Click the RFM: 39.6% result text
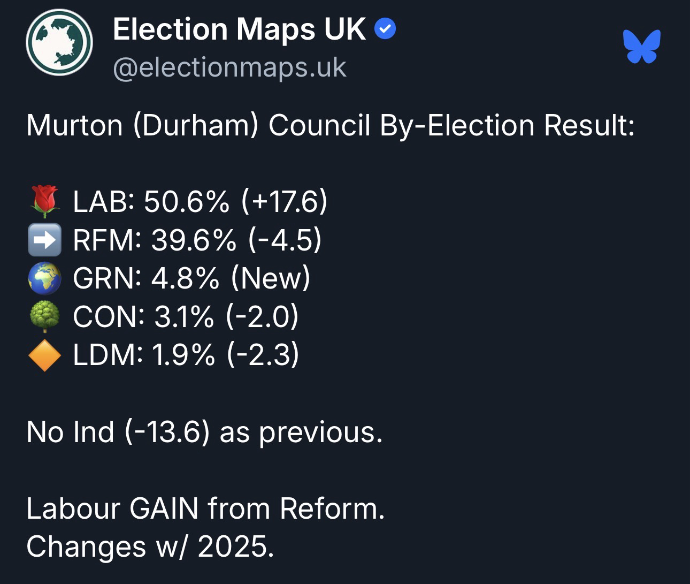690x584 pixels. pyautogui.click(x=154, y=240)
